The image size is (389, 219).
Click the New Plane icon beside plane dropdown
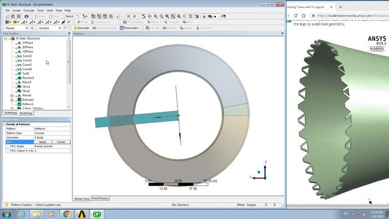(x=32, y=28)
